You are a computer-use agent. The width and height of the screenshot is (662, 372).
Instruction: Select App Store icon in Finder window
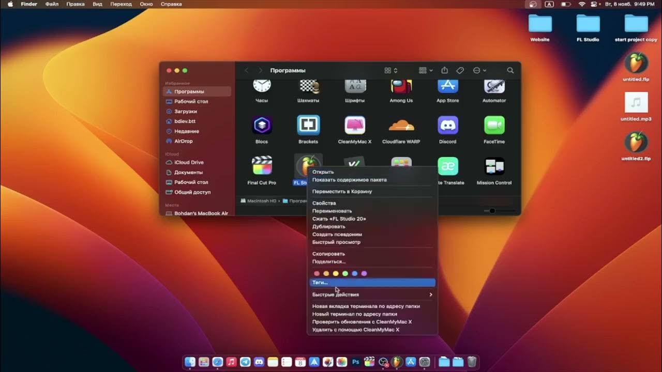(x=448, y=87)
